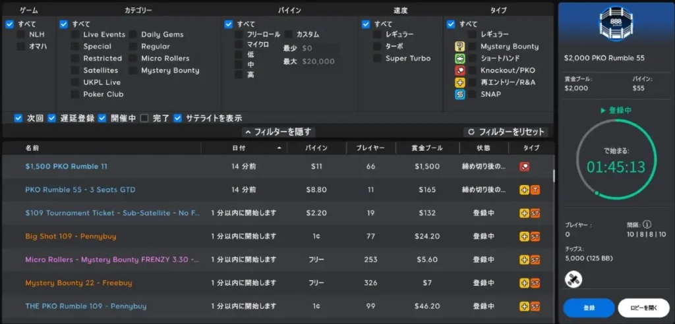Click the 253 players cell

click(370, 260)
